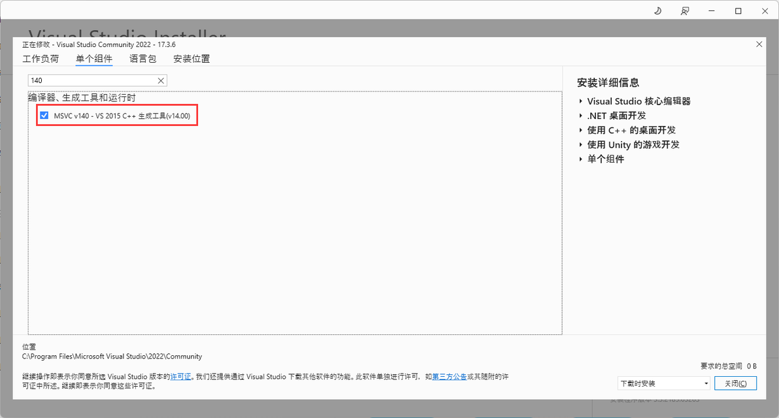Viewport: 779px width, 418px height.
Task: Select the 单个组件 tab
Action: coord(94,59)
